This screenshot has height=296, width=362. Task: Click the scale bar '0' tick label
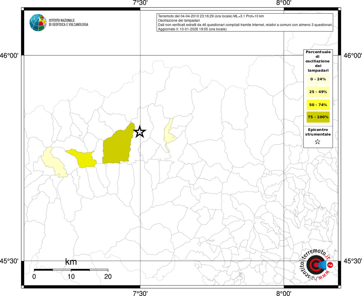pyautogui.click(x=34, y=277)
